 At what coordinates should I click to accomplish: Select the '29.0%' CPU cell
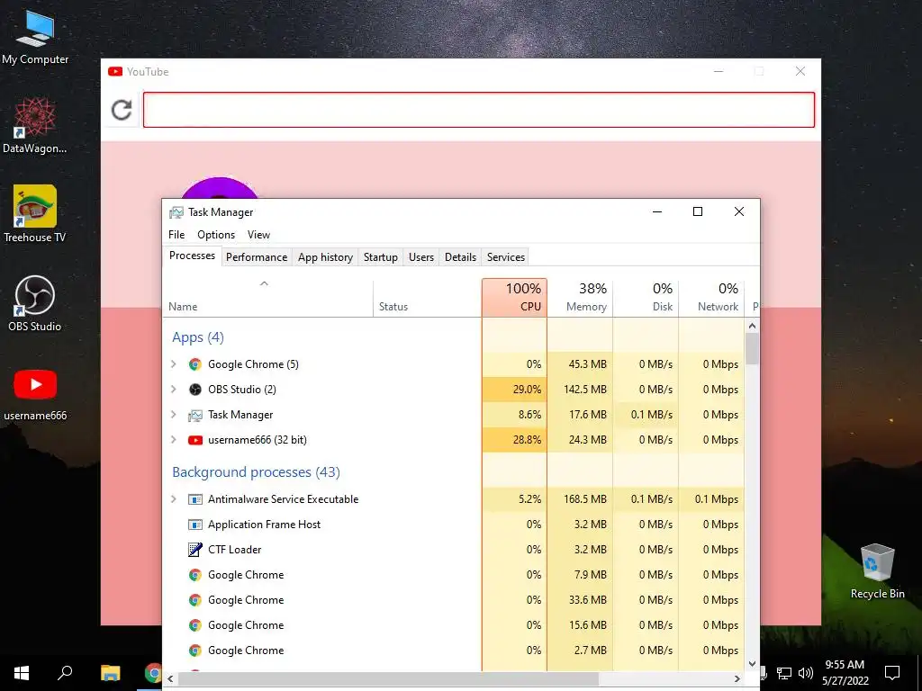click(x=514, y=390)
